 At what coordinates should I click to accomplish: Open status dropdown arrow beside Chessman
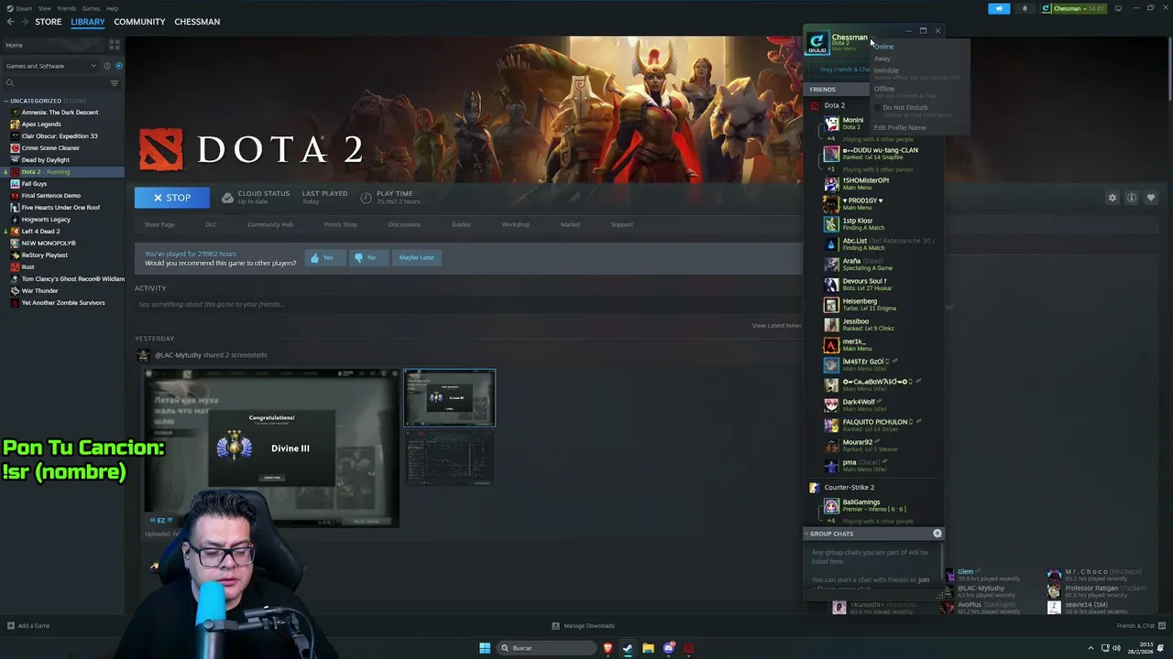pos(872,38)
